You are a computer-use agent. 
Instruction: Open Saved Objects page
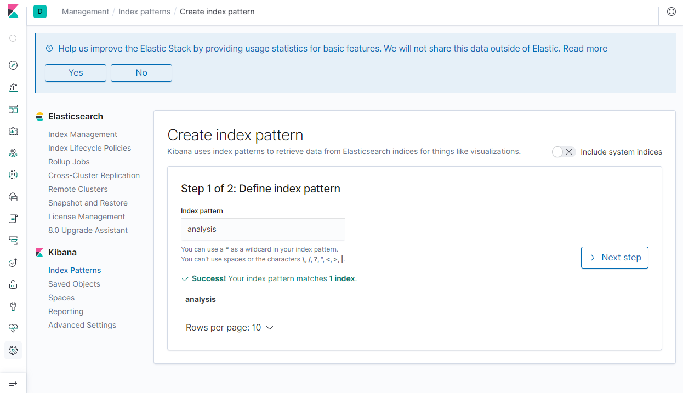click(x=74, y=284)
